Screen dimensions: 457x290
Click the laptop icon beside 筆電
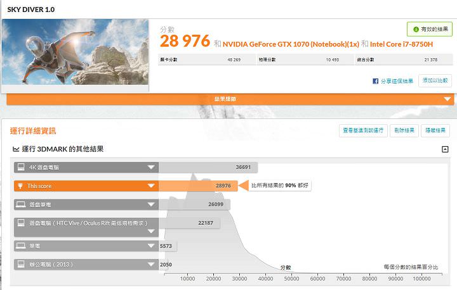(x=20, y=246)
